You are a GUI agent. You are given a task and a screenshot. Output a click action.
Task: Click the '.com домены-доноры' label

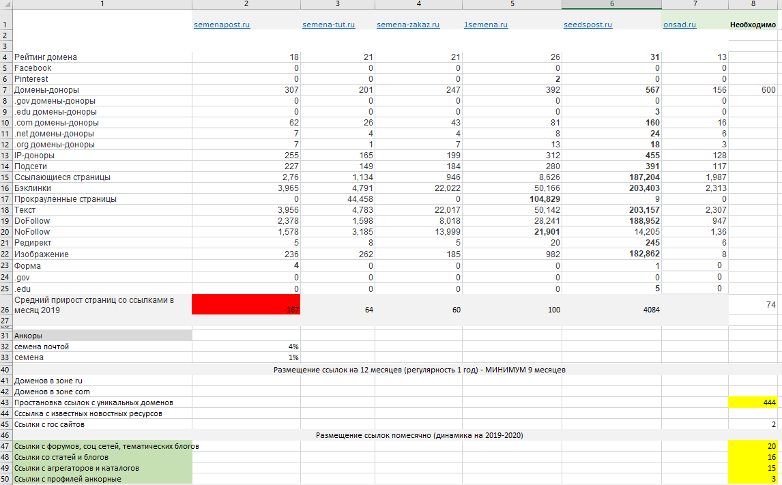click(57, 123)
